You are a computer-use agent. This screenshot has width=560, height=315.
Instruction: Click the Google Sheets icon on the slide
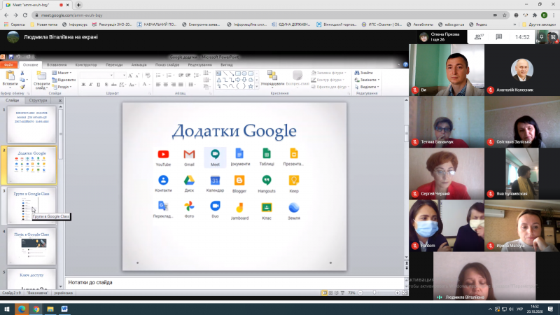267,153
